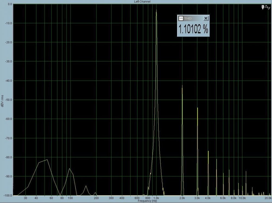The image size is (272, 203).
Task: Click the waveform icon in the THD window
Action: pyautogui.click(x=181, y=18)
